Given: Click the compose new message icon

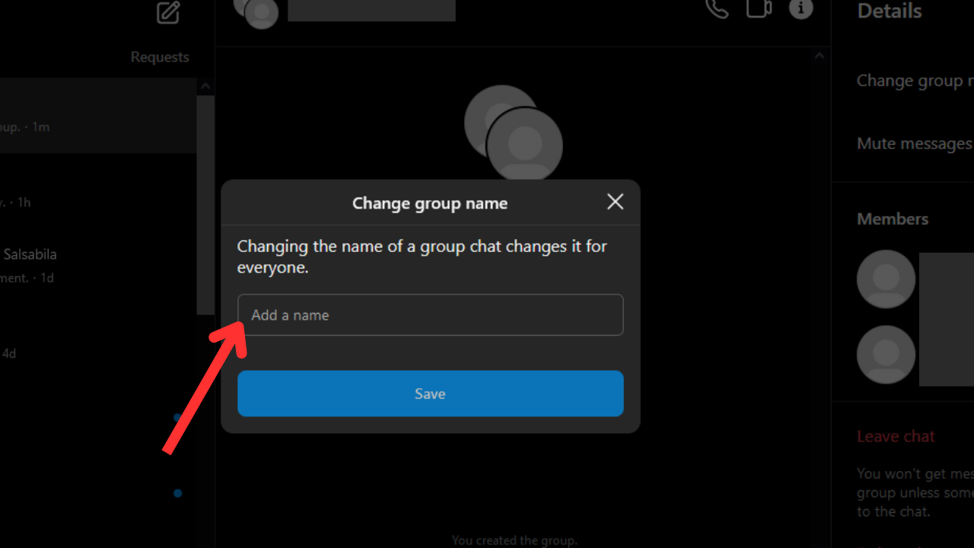Looking at the screenshot, I should click(x=168, y=12).
